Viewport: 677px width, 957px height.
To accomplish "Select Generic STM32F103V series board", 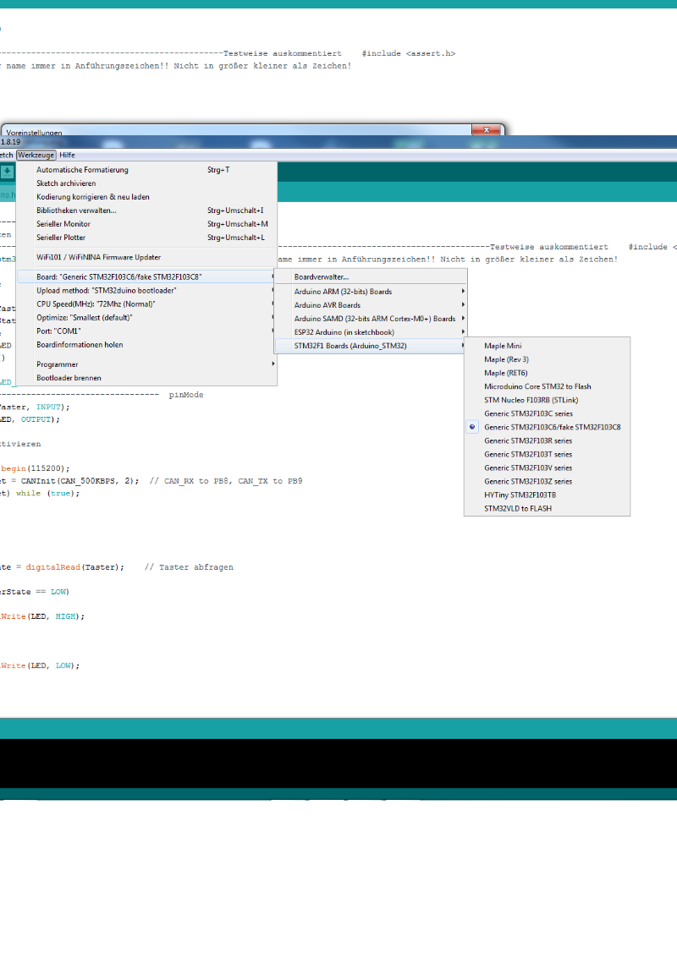I will pyautogui.click(x=547, y=468).
